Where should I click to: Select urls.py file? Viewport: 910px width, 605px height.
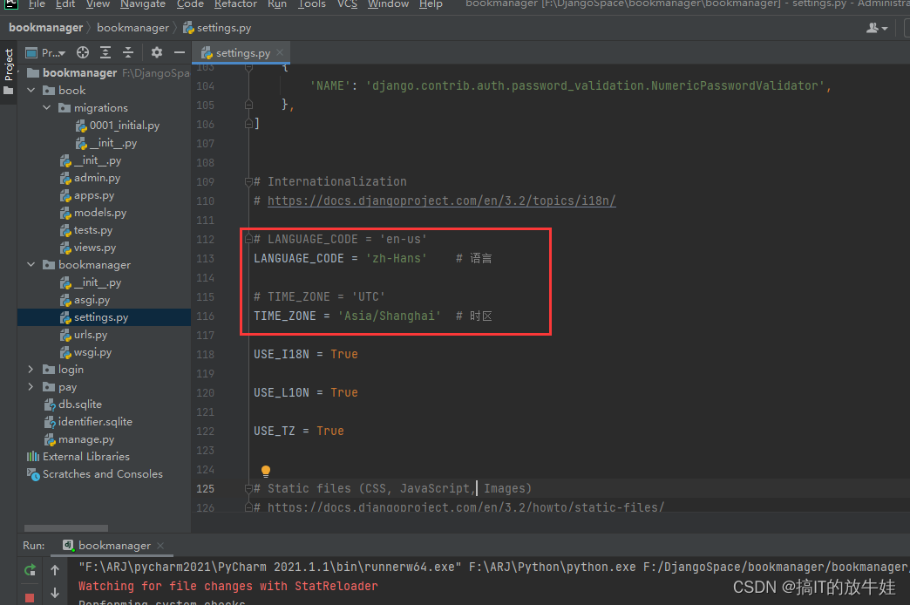click(x=84, y=335)
